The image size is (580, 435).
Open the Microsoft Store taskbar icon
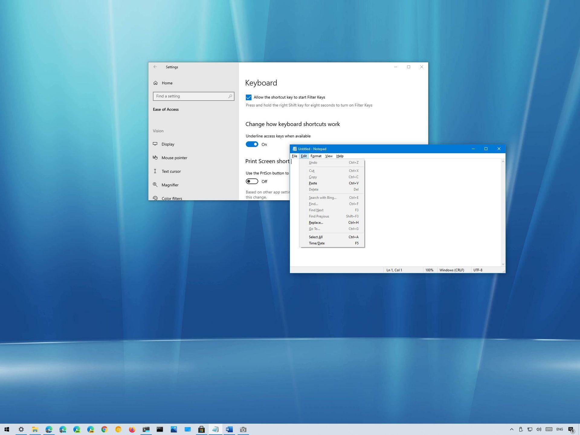pos(201,429)
